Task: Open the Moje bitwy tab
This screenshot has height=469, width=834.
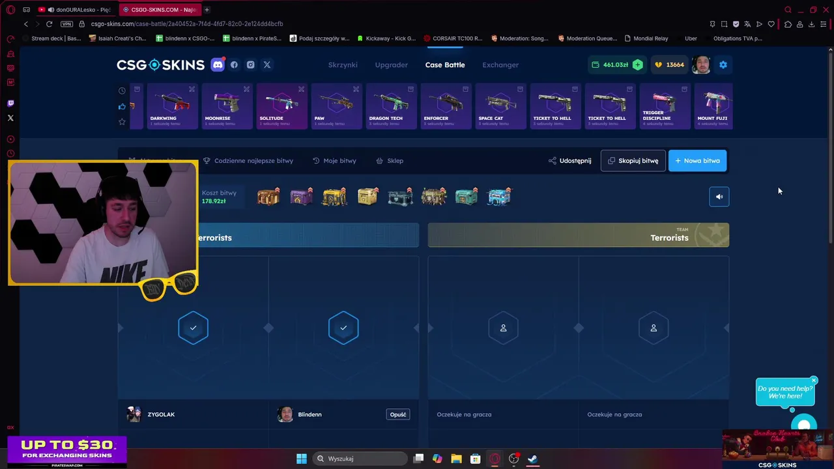Action: click(334, 160)
